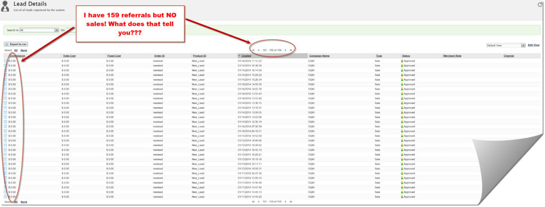Click Approved status icon for 01/14/2014 13:30:15 row

tap(402, 103)
